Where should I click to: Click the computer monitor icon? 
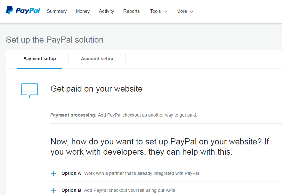[29, 91]
